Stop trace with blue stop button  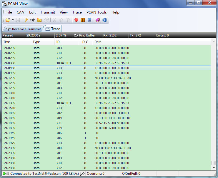click(89, 20)
